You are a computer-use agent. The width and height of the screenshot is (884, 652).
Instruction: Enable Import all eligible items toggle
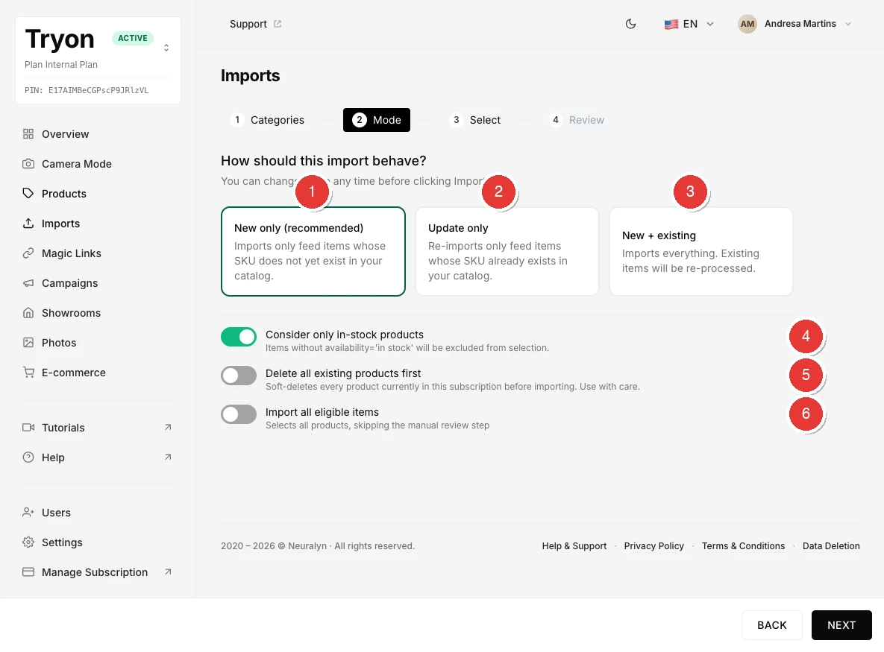[x=239, y=414]
